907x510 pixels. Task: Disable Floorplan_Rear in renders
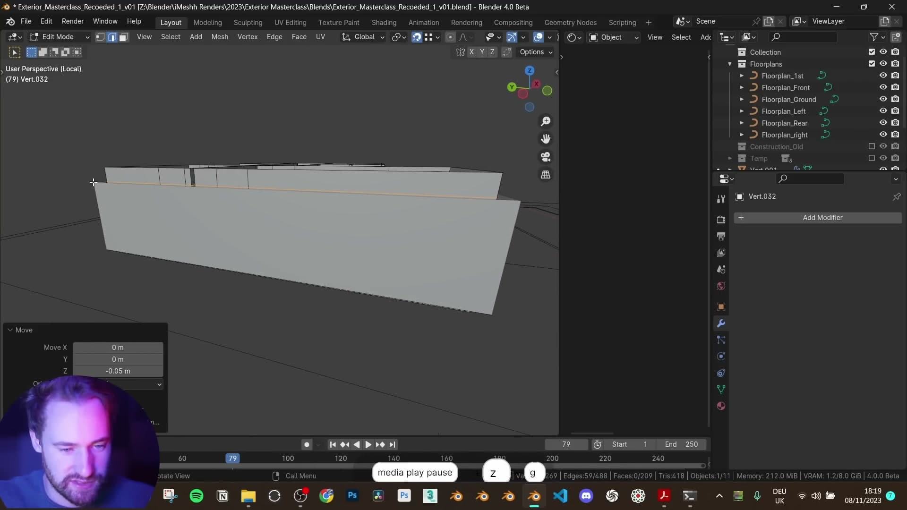895,123
